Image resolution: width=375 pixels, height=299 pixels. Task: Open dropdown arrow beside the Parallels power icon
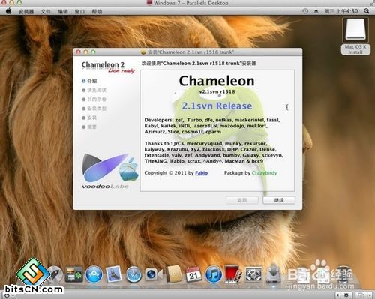point(13,296)
